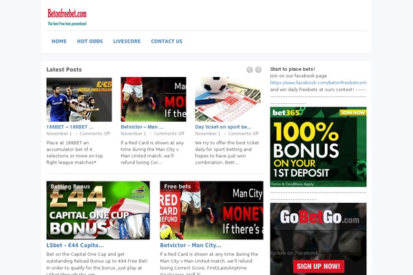Open the £44 Capital One Cup bonus image
413x275 pixels.
click(98, 210)
